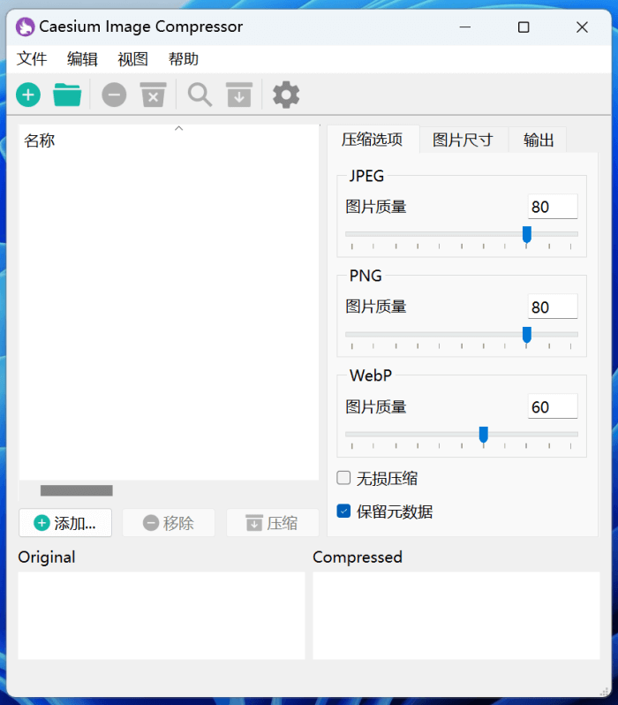Click the PNG quality value field
Image resolution: width=618 pixels, height=705 pixels.
coord(553,307)
